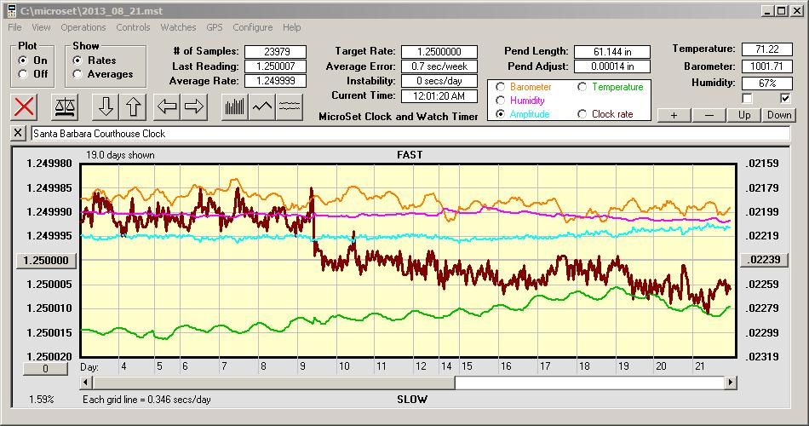Image resolution: width=809 pixels, height=426 pixels.
Task: Click the Humidity reading field
Action: [766, 83]
